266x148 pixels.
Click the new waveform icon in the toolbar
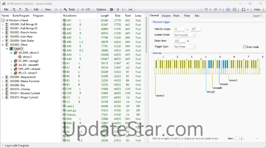[x=27, y=10]
